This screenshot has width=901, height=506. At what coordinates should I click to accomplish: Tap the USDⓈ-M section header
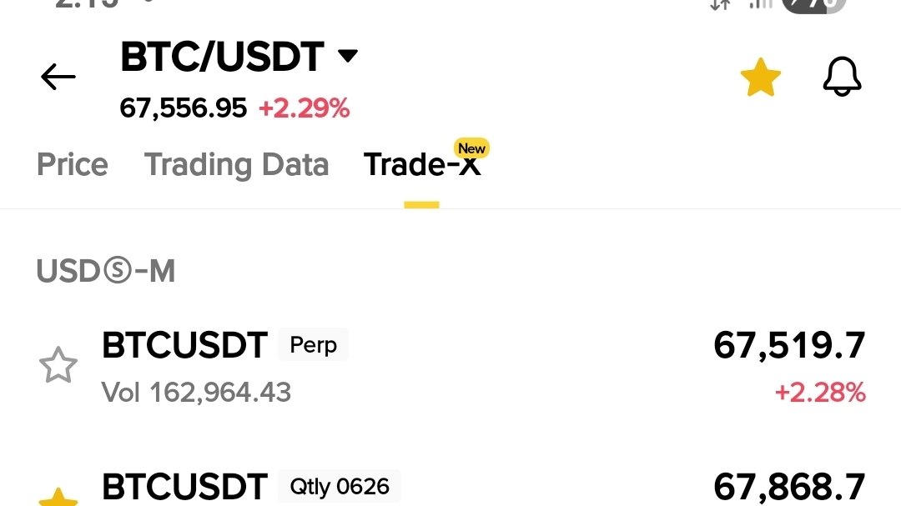coord(106,271)
